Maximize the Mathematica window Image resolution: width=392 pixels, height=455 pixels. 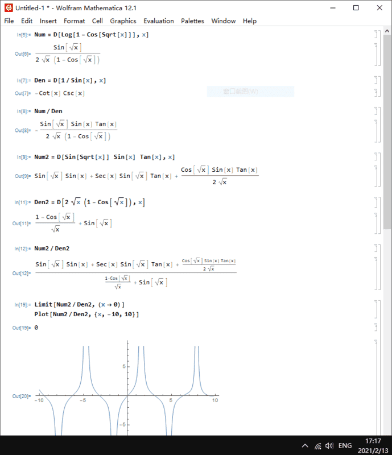(356, 8)
